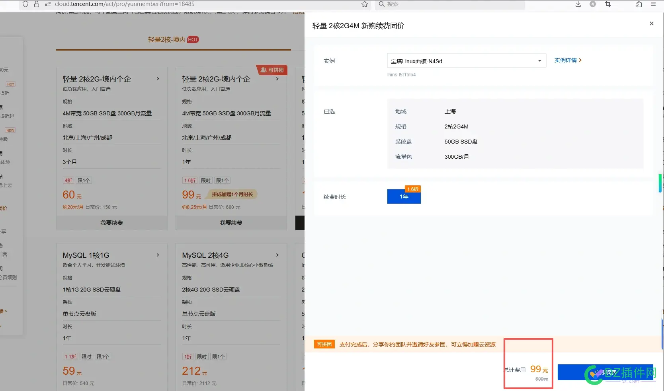This screenshot has width=664, height=391.
Task: Open the browser hamburger menu
Action: (653, 4)
